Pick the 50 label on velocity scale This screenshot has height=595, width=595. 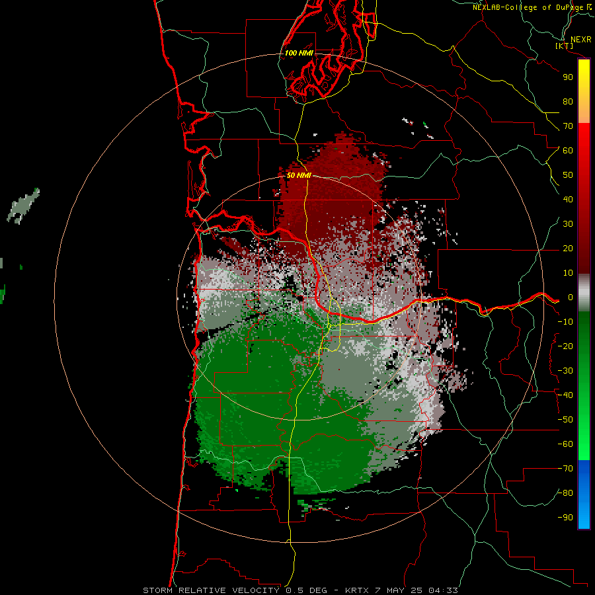(568, 175)
